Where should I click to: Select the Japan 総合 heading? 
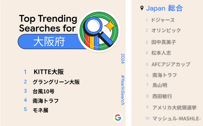click(x=164, y=8)
